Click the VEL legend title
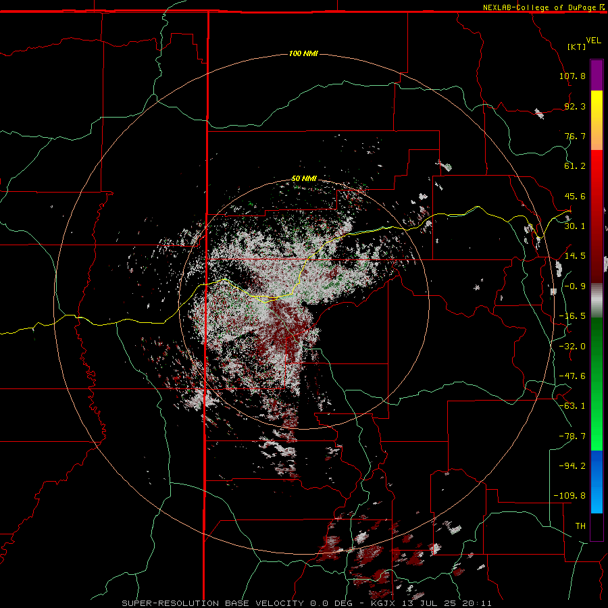Viewport: 608px width, 608px height. [x=593, y=41]
